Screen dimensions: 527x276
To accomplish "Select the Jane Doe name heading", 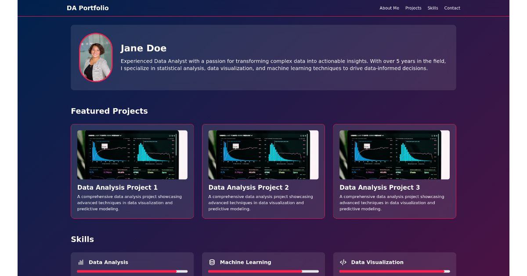I will click(x=143, y=48).
